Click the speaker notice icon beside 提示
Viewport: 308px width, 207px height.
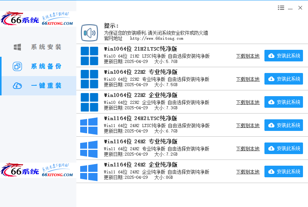(89, 33)
